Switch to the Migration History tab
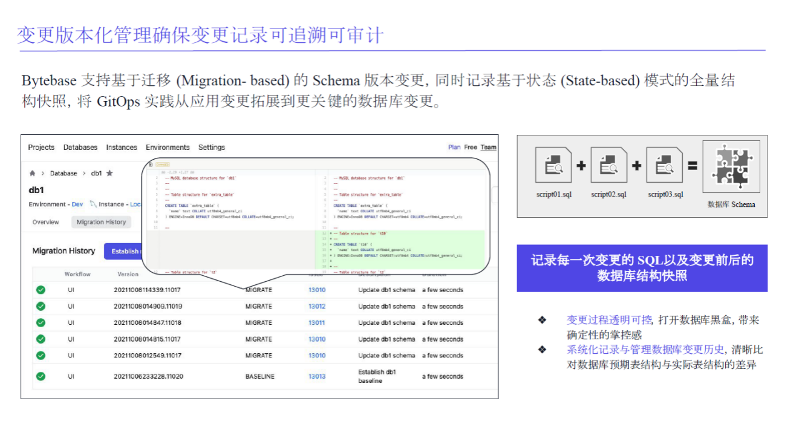 (101, 222)
